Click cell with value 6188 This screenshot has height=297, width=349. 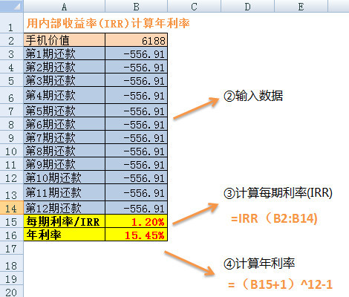137,40
